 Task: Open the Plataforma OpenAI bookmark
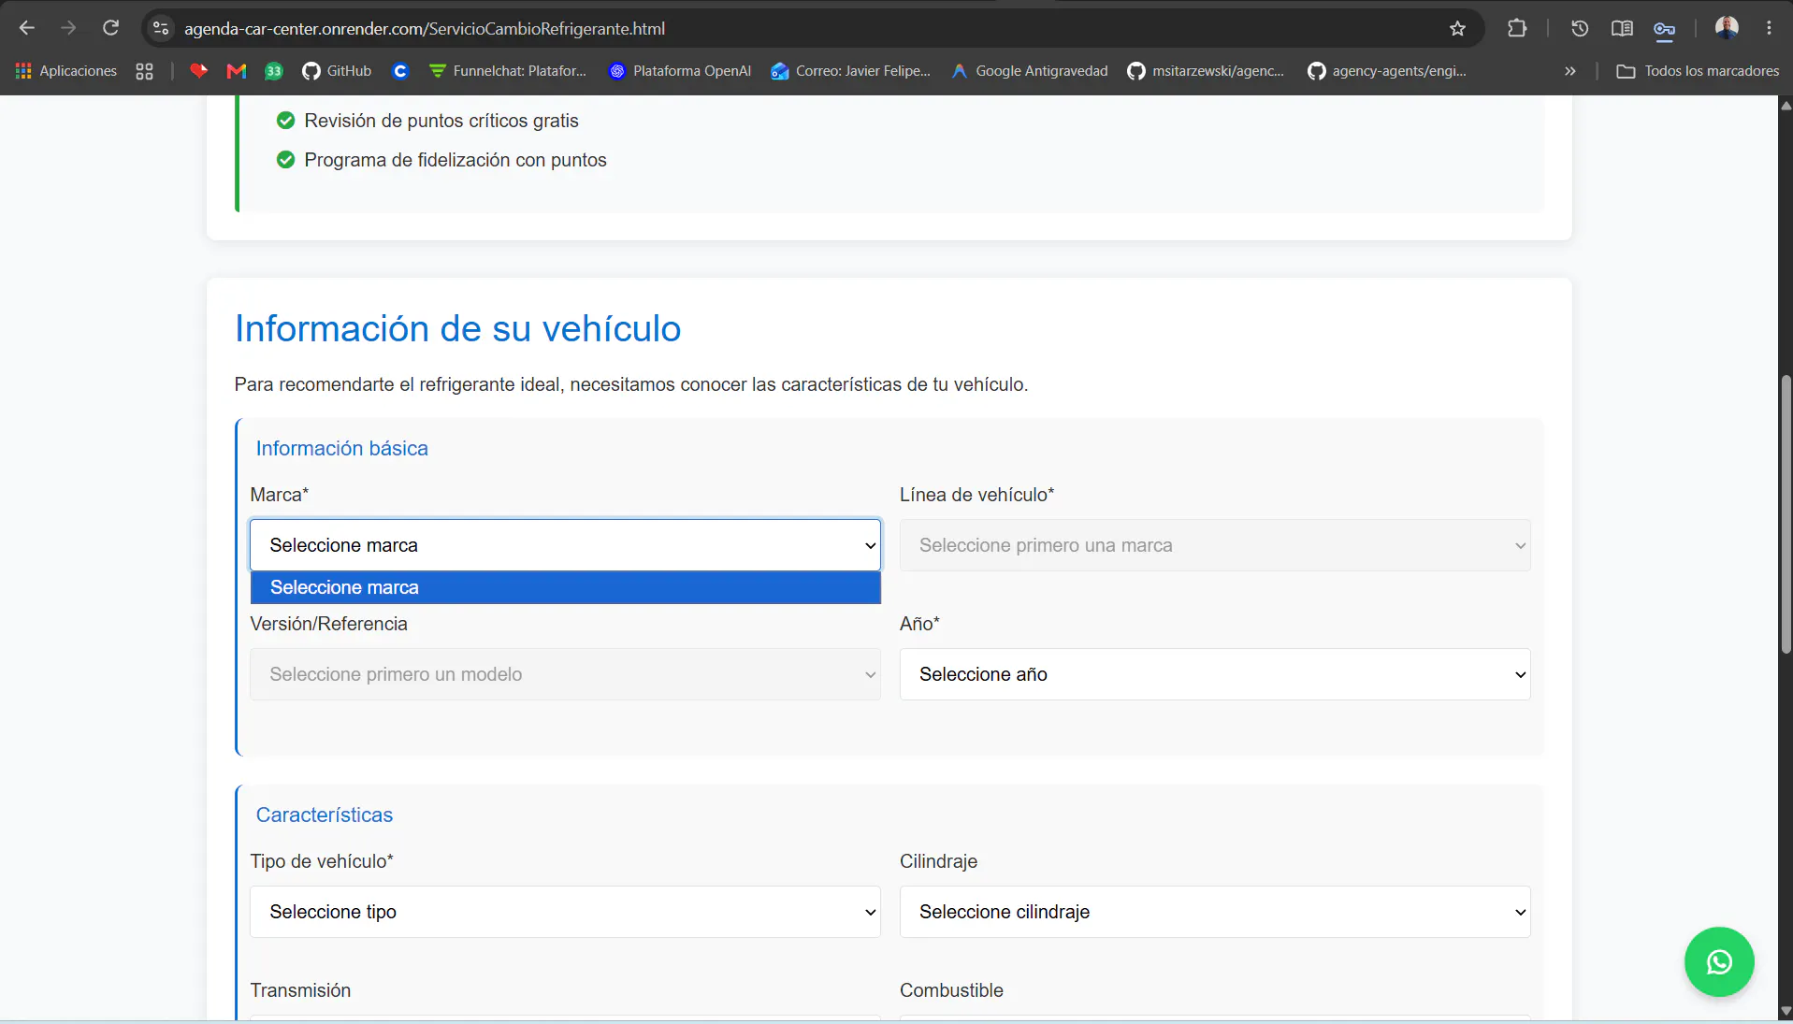click(680, 71)
